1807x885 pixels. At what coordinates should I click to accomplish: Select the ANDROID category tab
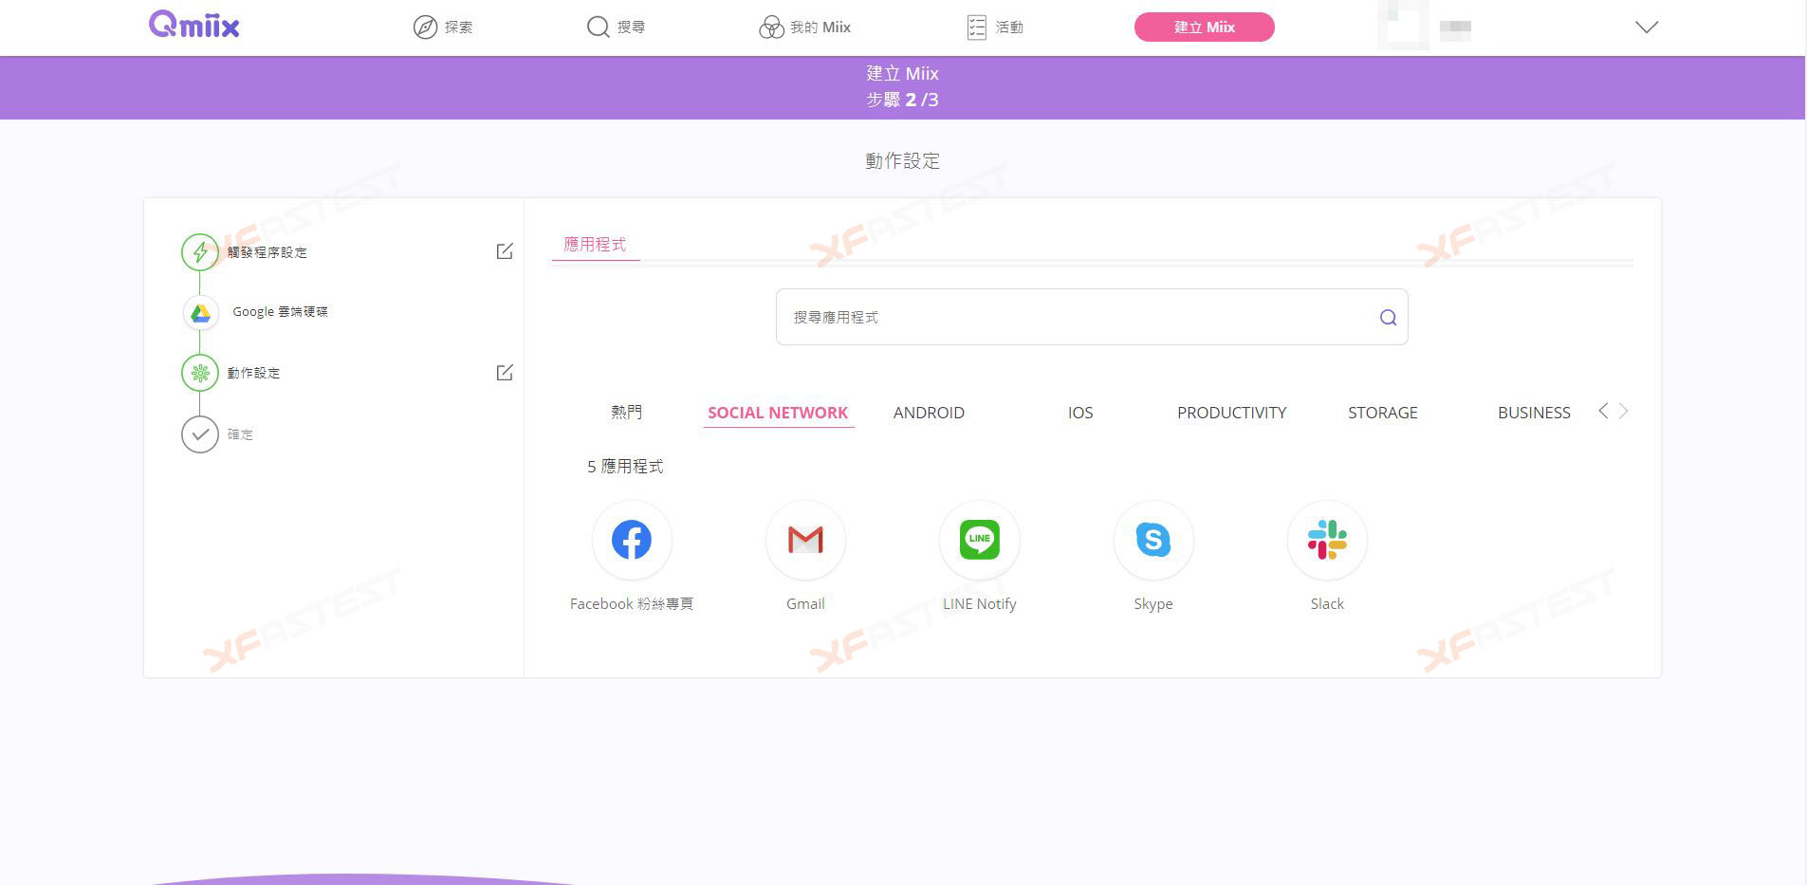click(x=929, y=413)
